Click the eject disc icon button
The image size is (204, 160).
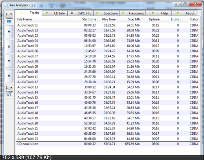[x=9, y=47]
